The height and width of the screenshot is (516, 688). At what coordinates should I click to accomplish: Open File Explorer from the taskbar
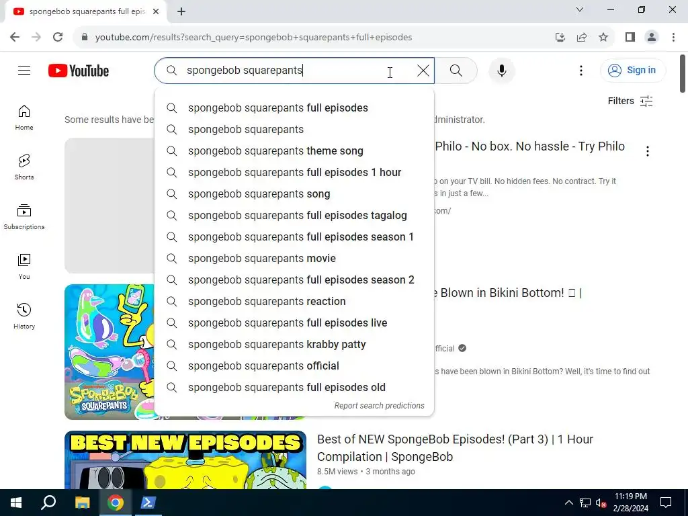(x=82, y=503)
